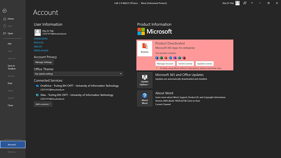The width and height of the screenshot is (281, 158).
Task: Click the Switch account link
Action: pos(41,50)
